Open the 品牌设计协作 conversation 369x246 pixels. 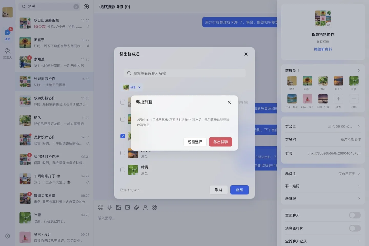[54, 140]
